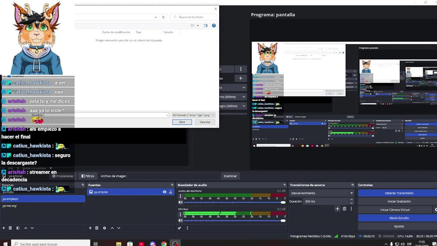437x246 pixels.
Task: Move the scene up in the Escenas toolbar
Action: pyautogui.click(x=26, y=228)
